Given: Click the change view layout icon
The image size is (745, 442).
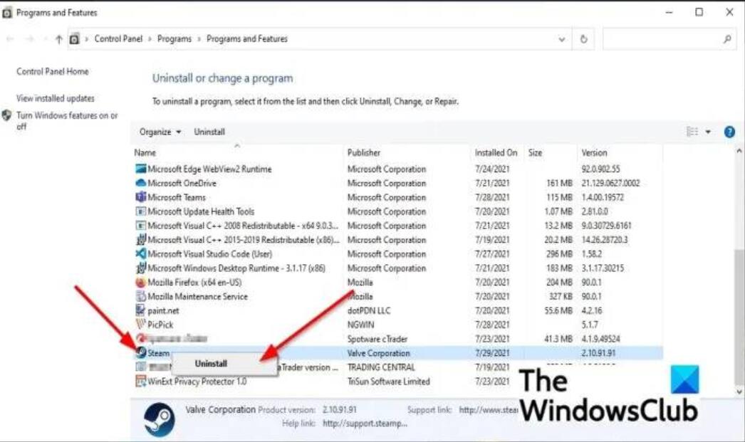Looking at the screenshot, I should (x=692, y=132).
